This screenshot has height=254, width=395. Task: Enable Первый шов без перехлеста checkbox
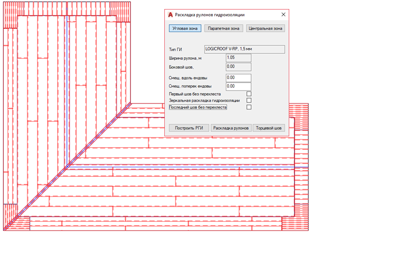tap(249, 94)
